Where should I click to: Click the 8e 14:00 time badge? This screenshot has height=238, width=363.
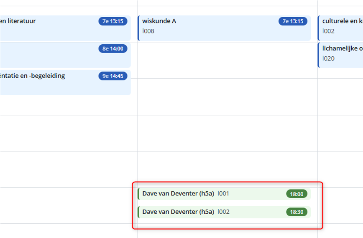[113, 48]
